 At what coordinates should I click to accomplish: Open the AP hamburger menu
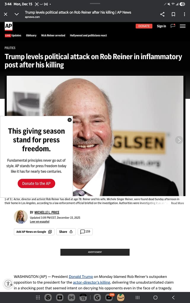183,26
